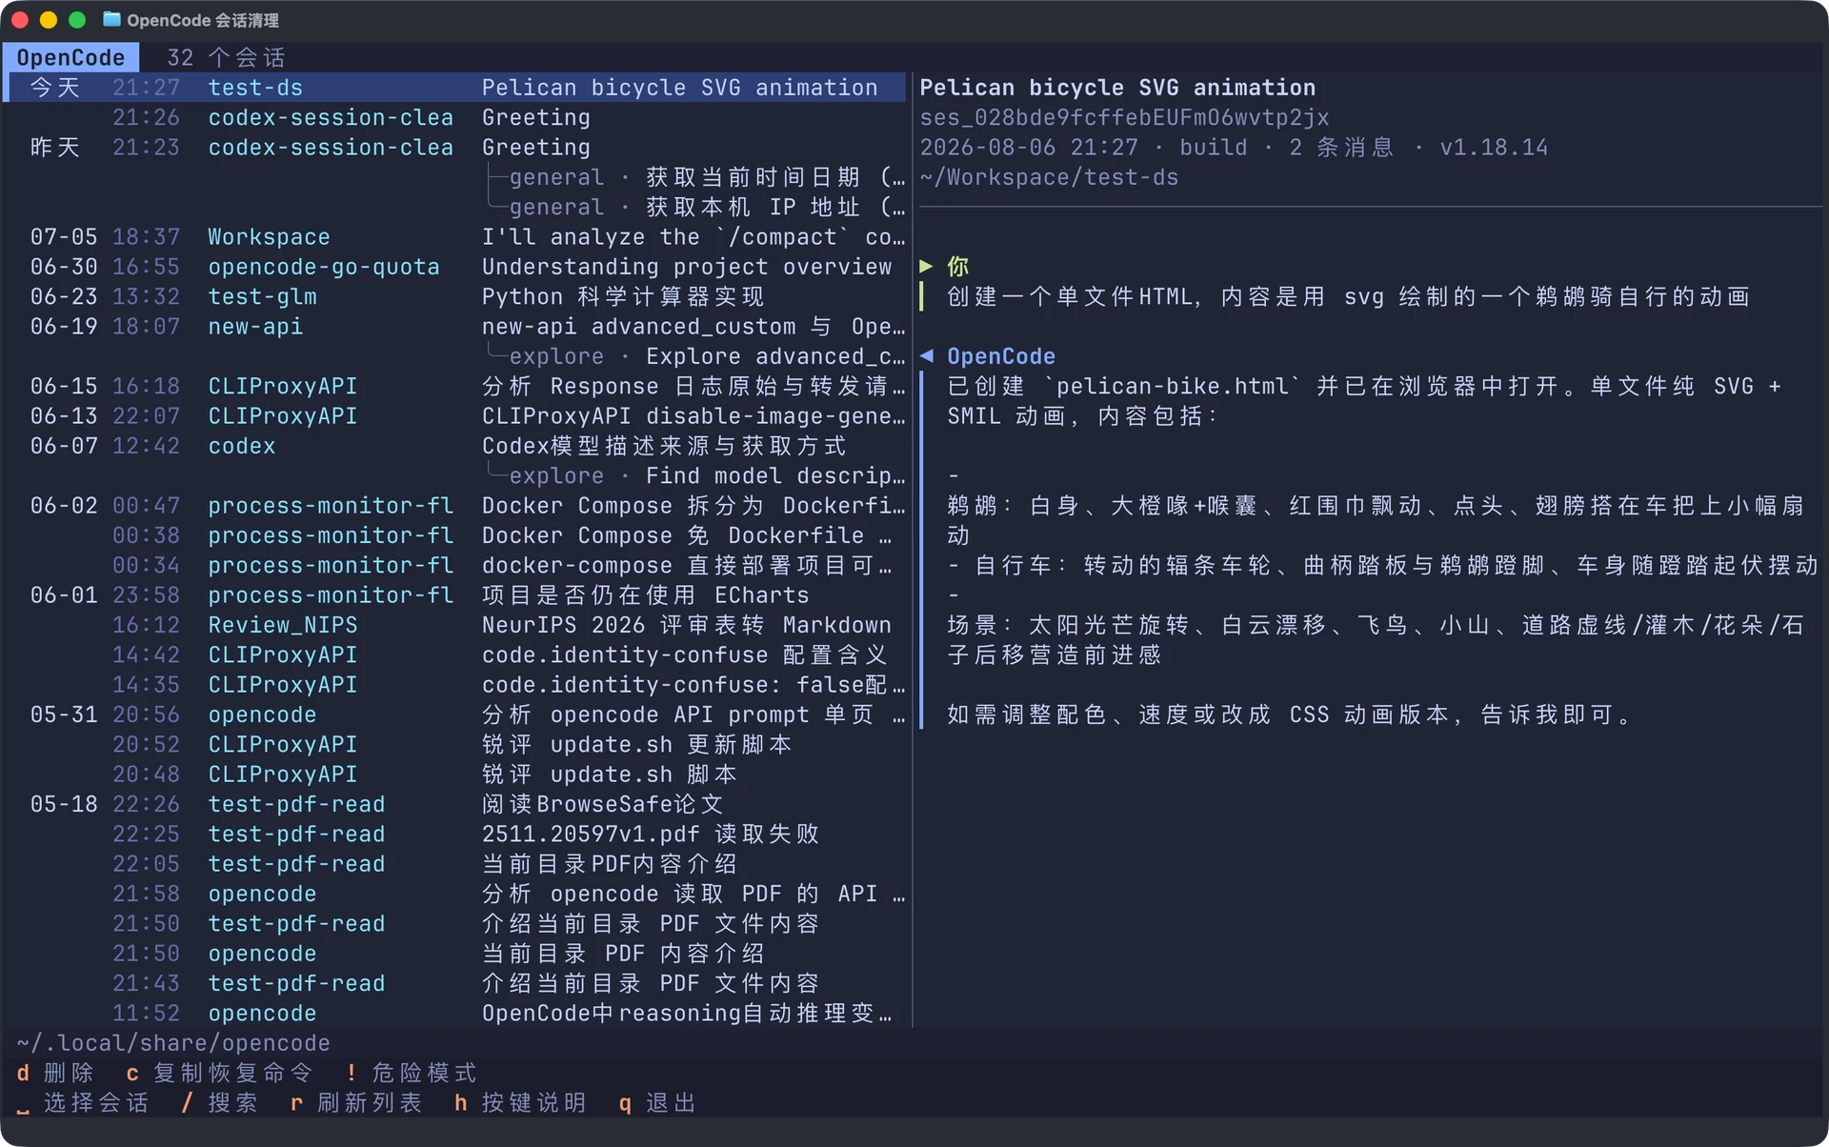This screenshot has height=1147, width=1829.
Task: Open child session 获取本机 IP 地址
Action: [695, 207]
